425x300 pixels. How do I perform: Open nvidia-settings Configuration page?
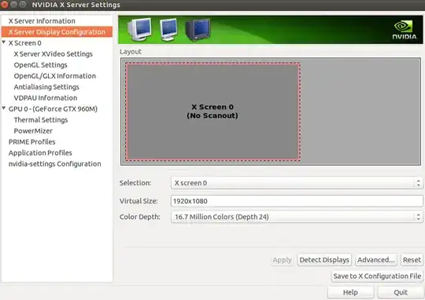54,164
